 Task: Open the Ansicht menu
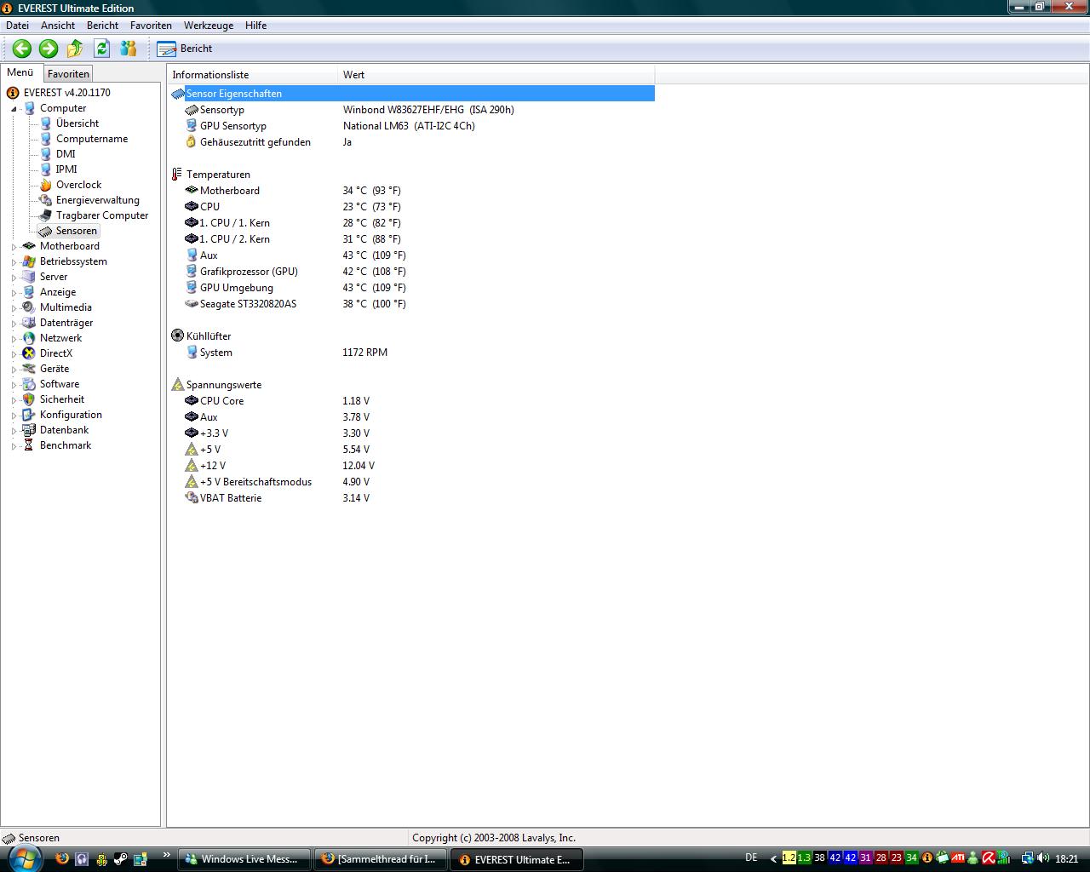click(58, 26)
